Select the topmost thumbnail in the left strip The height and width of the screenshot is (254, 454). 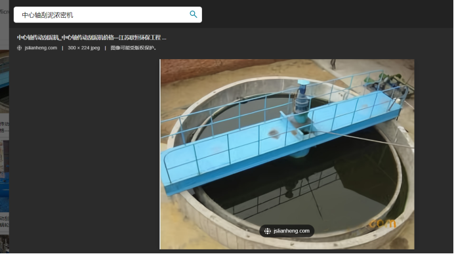click(5, 81)
